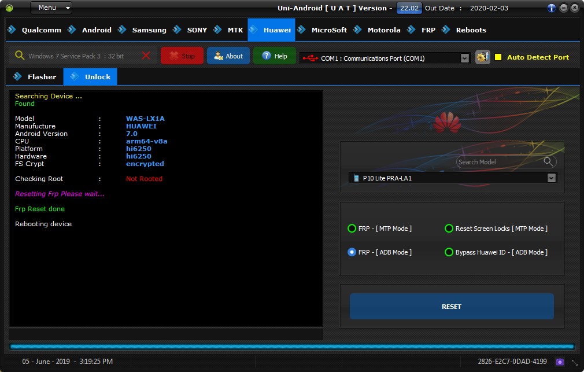The image size is (584, 372).
Task: Select the Unlock sub-tab
Action: (90, 77)
